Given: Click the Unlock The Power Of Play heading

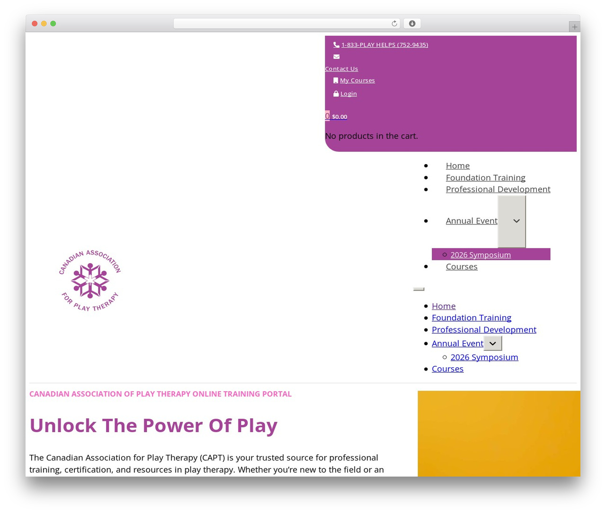Looking at the screenshot, I should (x=153, y=425).
